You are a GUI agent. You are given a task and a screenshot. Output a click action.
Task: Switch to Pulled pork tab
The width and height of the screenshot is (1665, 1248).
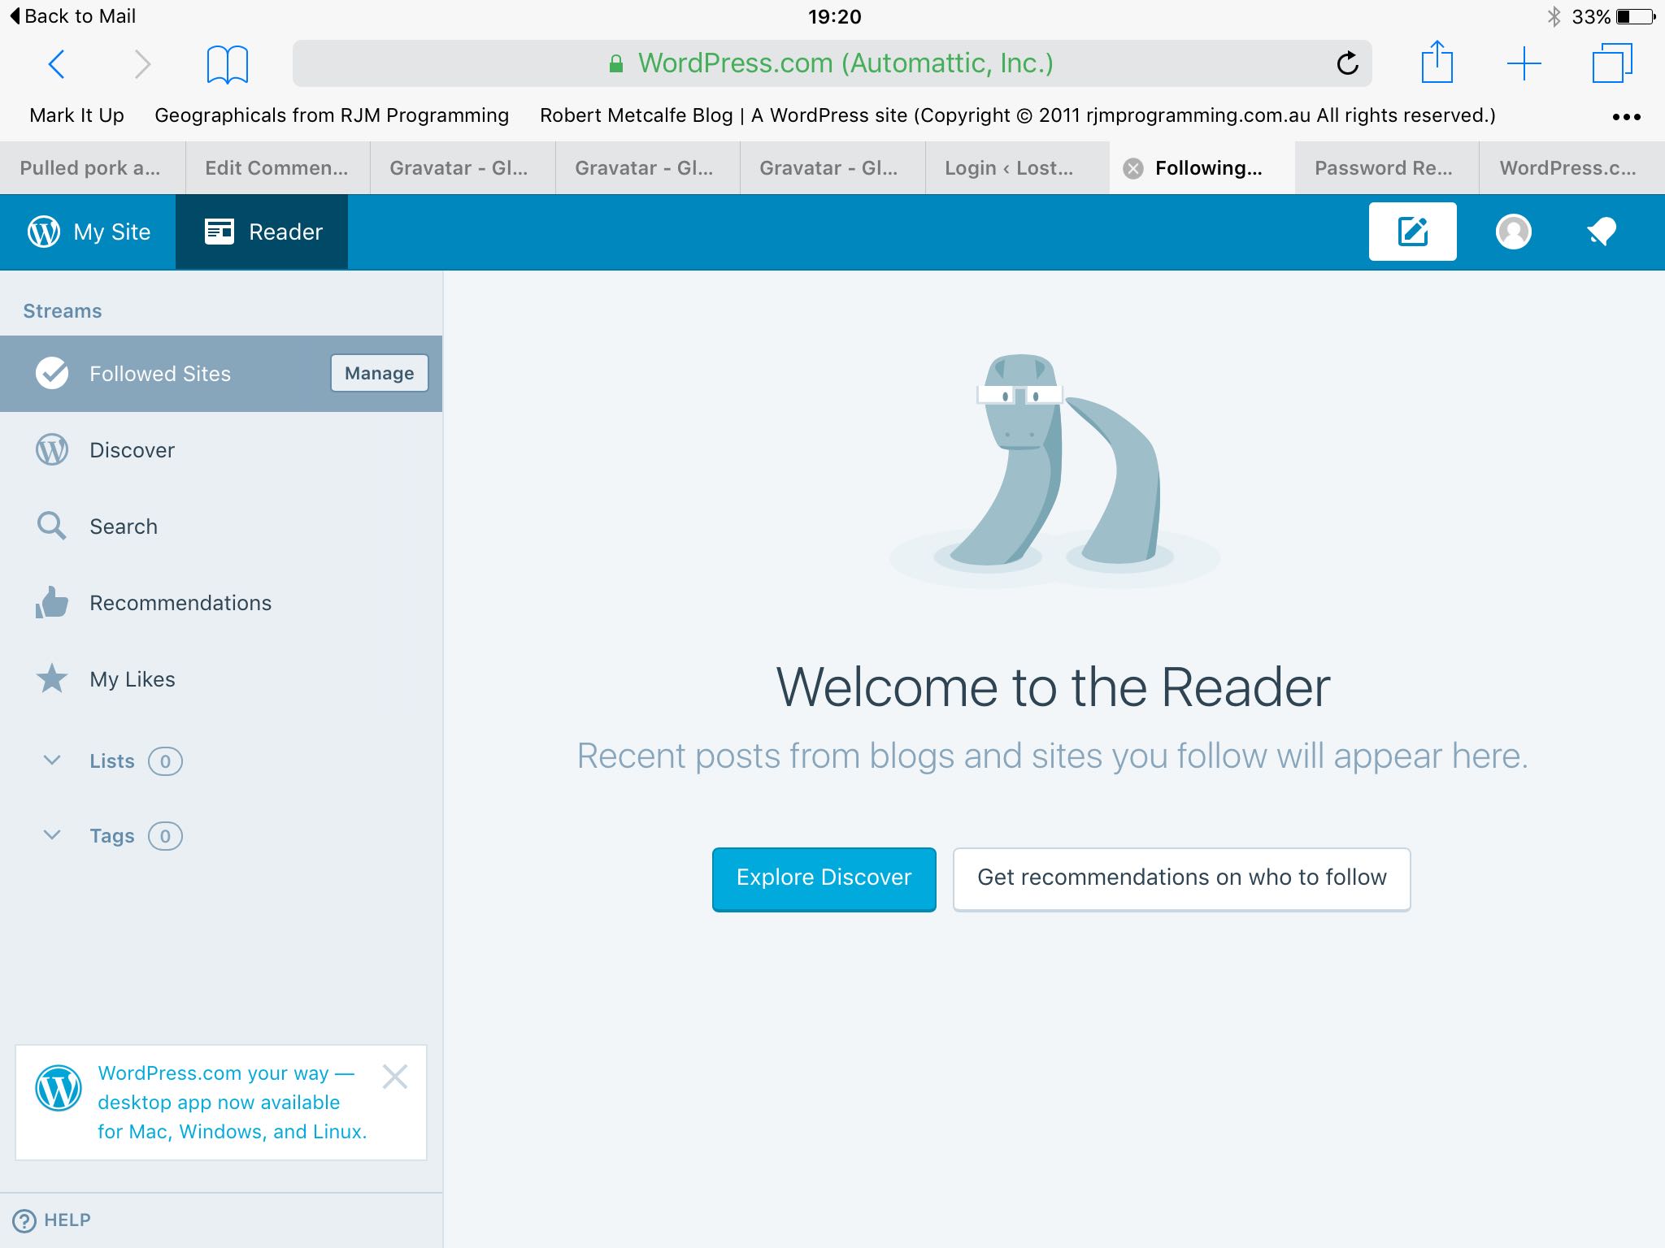pyautogui.click(x=93, y=167)
